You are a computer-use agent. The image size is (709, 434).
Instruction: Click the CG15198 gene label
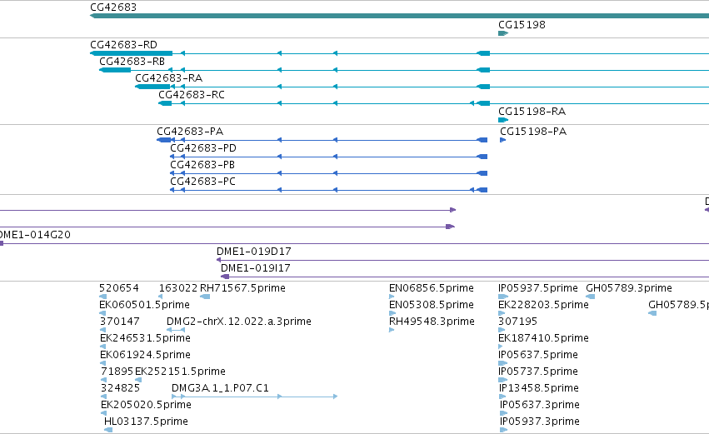(x=522, y=25)
